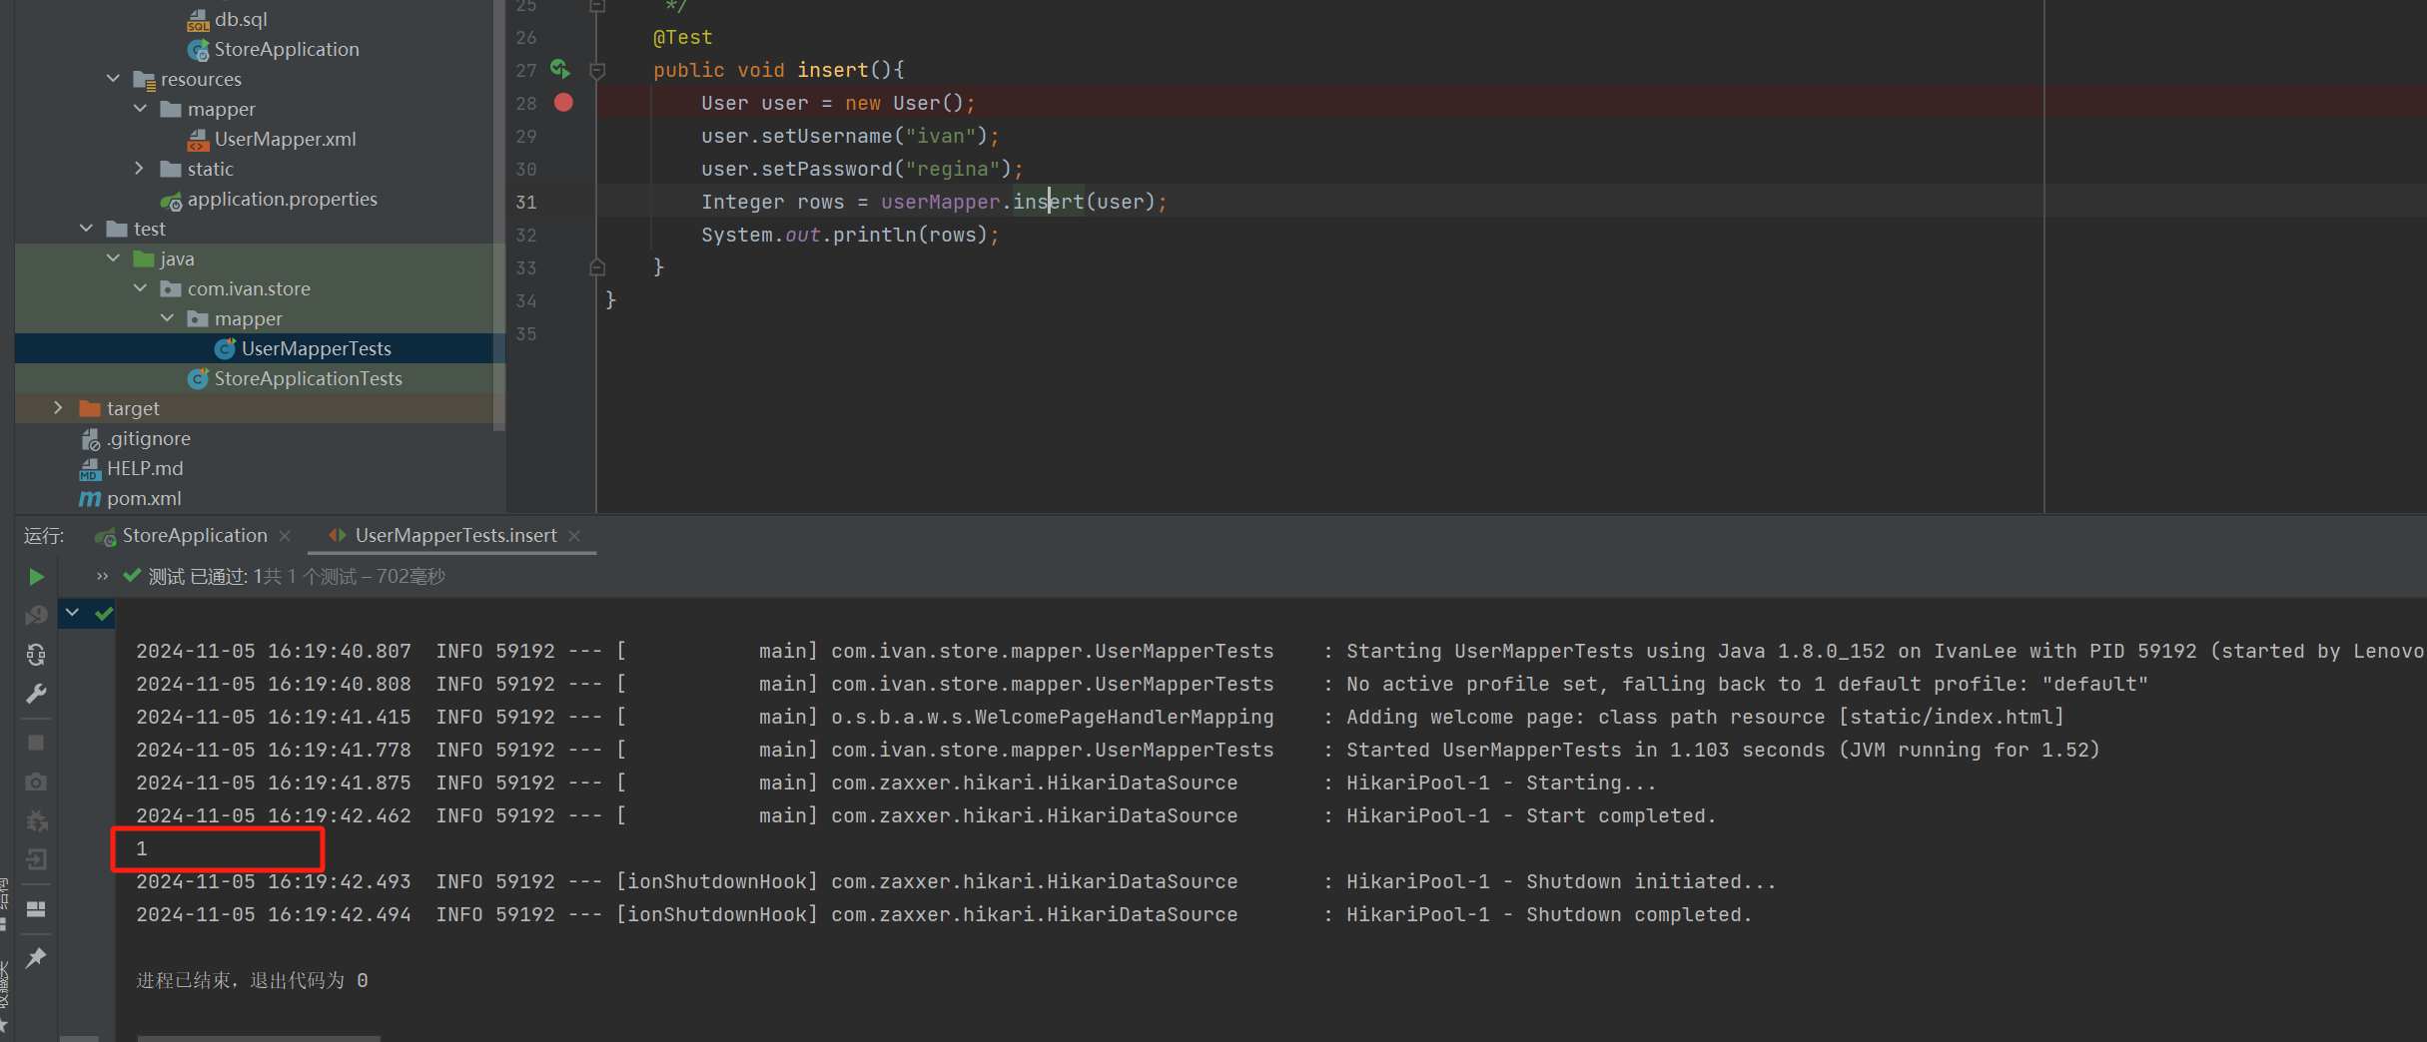This screenshot has height=1042, width=2427.
Task: Close the UserMapperTests.insert run tab
Action: point(574,536)
